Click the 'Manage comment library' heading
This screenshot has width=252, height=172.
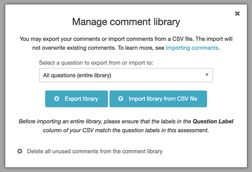126,22
